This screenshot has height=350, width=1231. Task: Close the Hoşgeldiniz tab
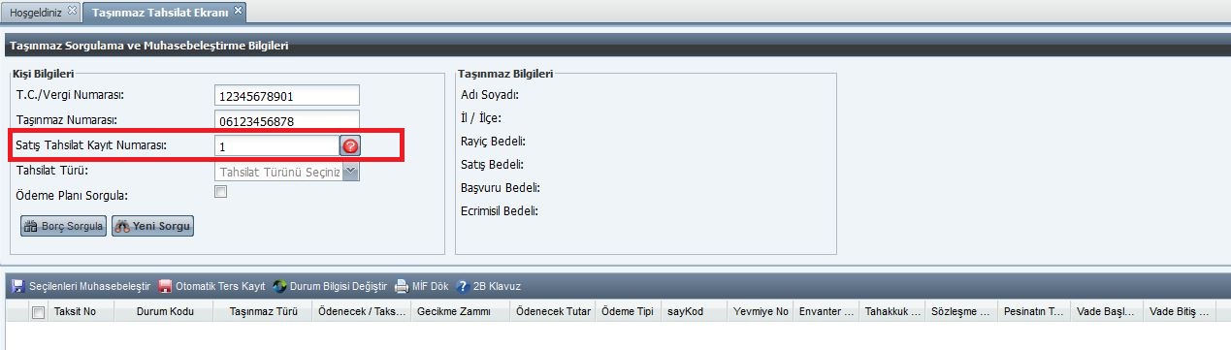click(x=72, y=10)
